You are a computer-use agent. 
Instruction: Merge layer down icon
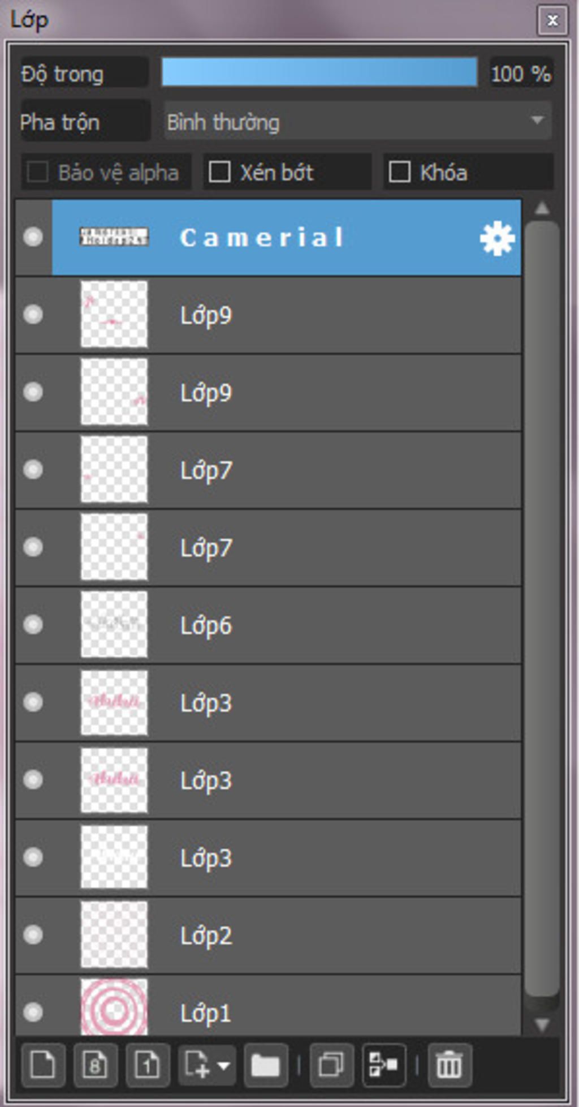[x=384, y=1066]
